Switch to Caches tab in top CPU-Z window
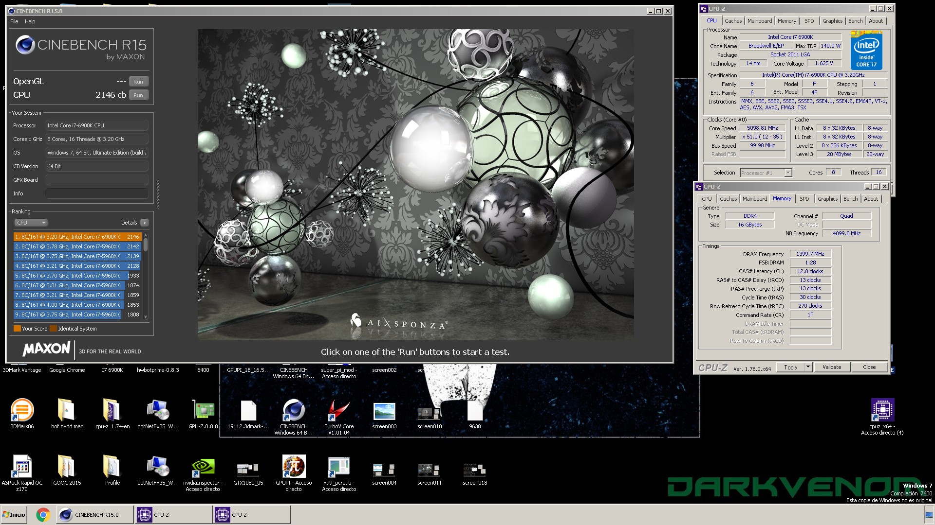This screenshot has height=525, width=935. 733,21
